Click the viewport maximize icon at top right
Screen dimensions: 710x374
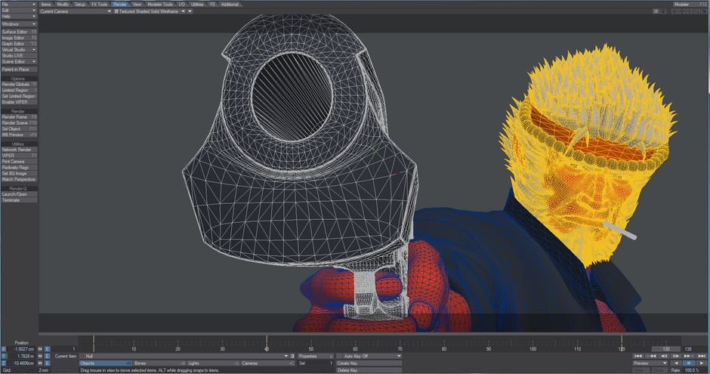(704, 11)
